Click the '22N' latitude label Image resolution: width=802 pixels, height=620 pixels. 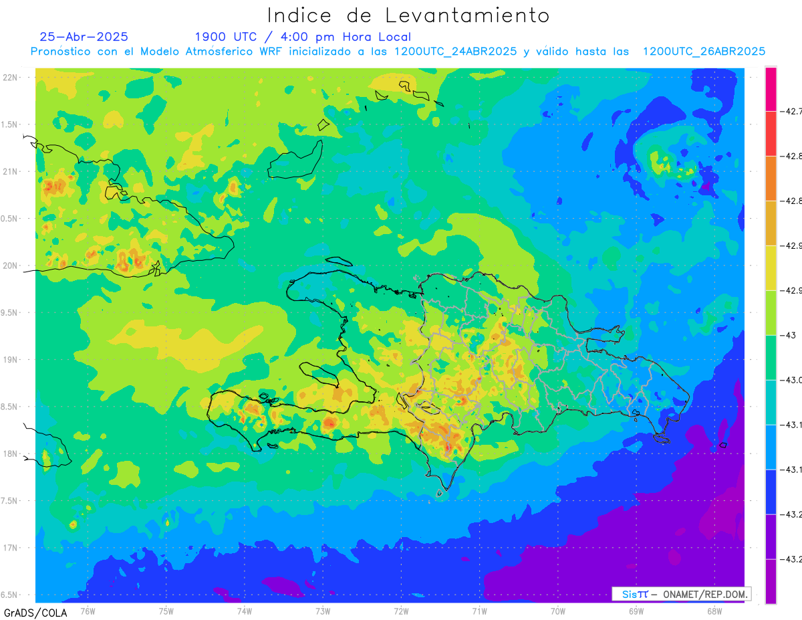pyautogui.click(x=11, y=78)
